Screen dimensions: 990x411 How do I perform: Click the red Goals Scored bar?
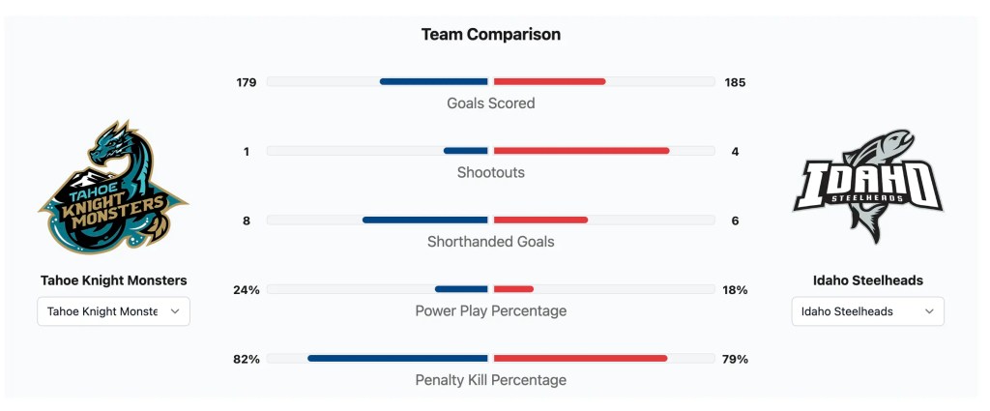[x=549, y=82]
